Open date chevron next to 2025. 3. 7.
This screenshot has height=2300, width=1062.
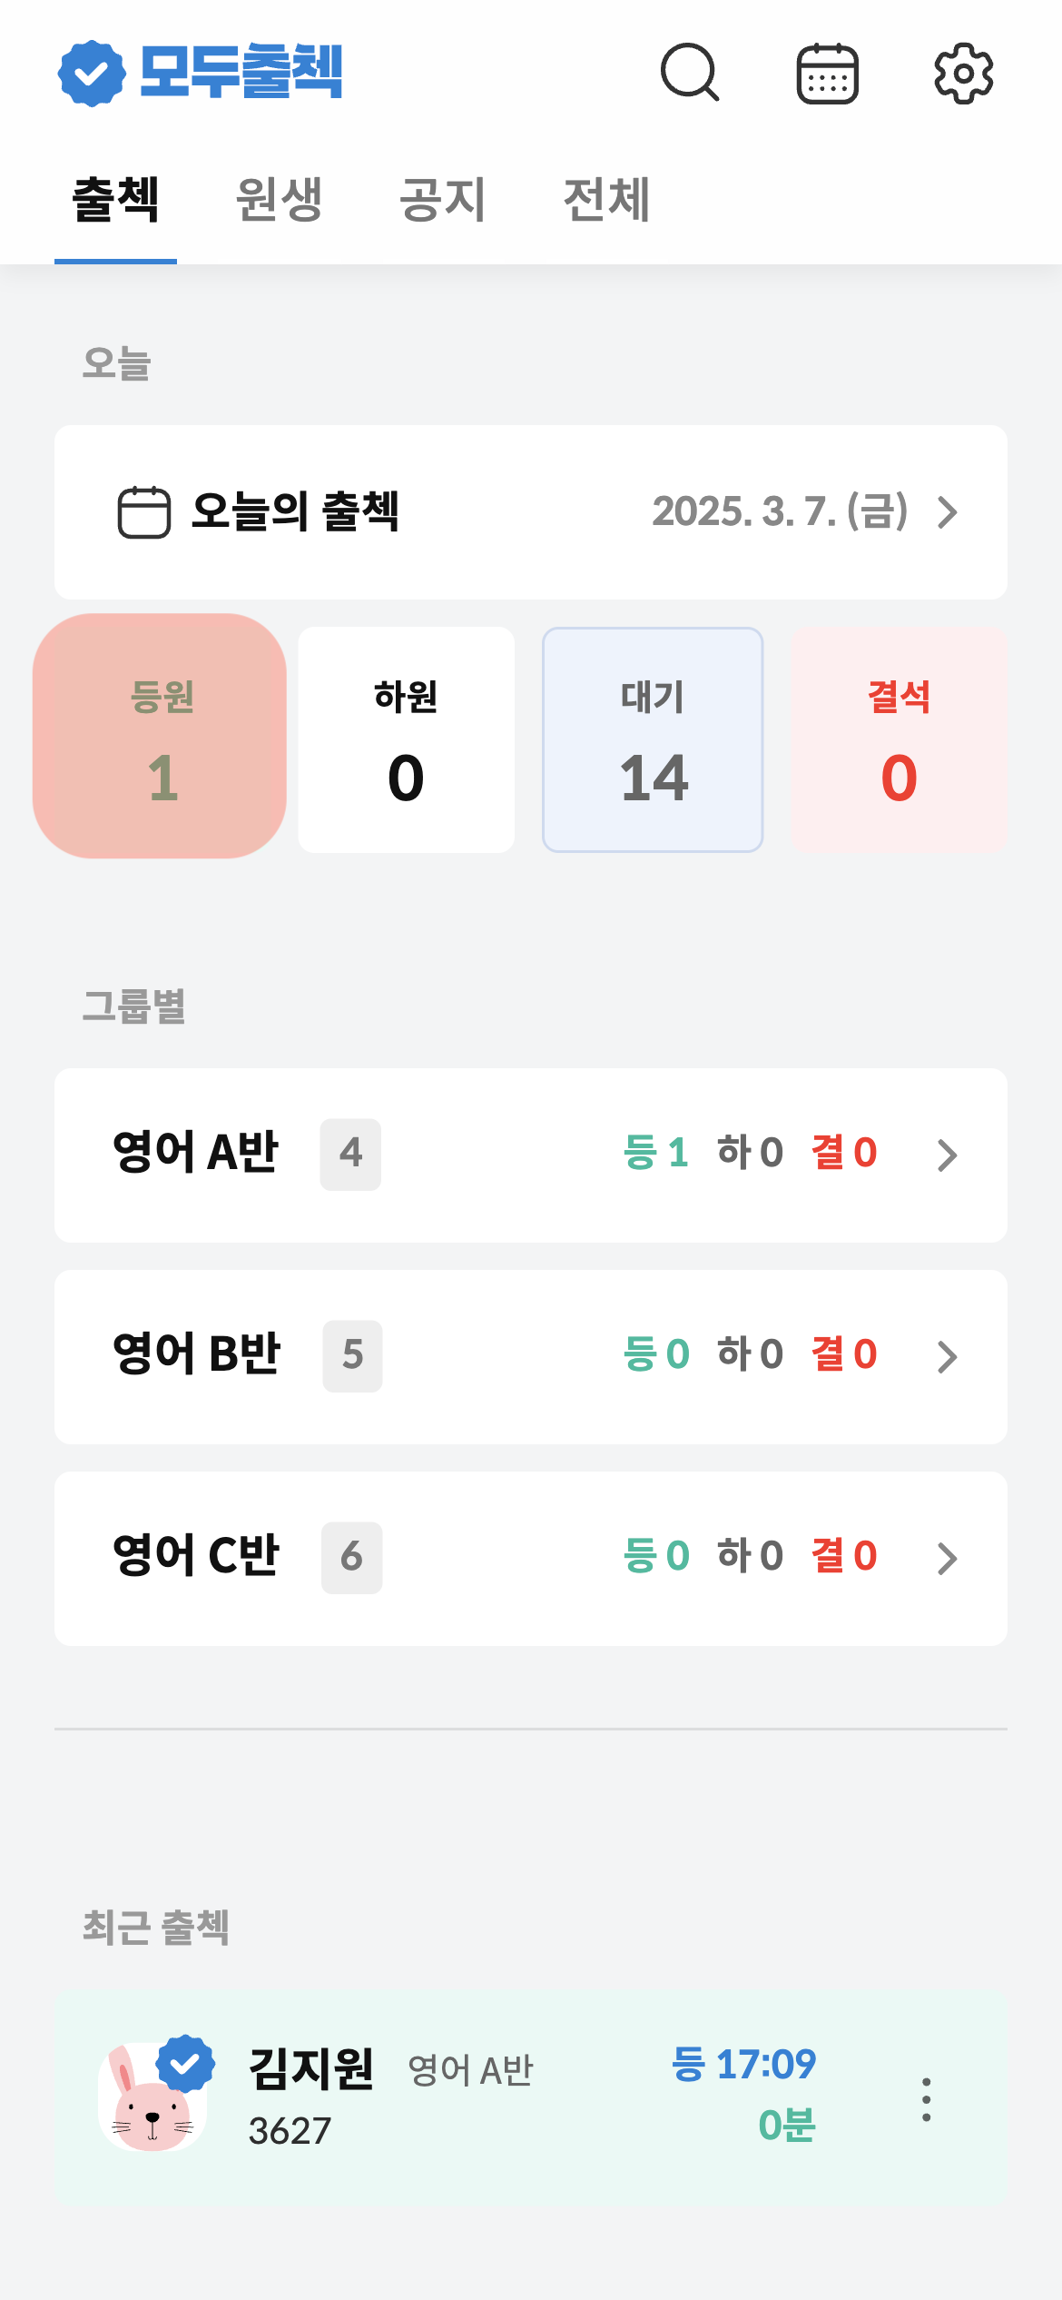point(947,512)
